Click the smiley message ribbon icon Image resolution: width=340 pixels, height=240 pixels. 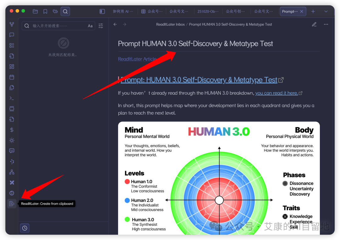[x=12, y=151]
